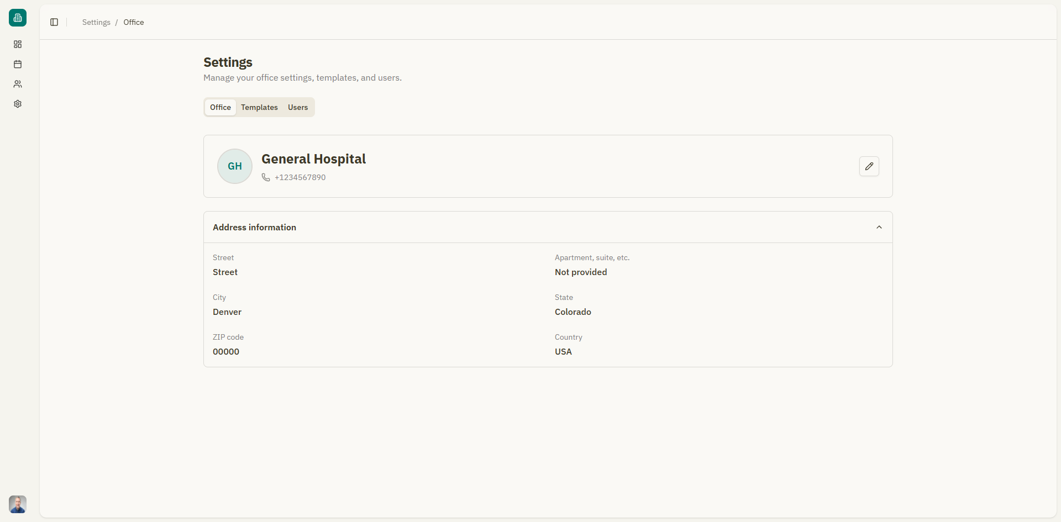Collapse the Address information chevron

[x=879, y=227]
